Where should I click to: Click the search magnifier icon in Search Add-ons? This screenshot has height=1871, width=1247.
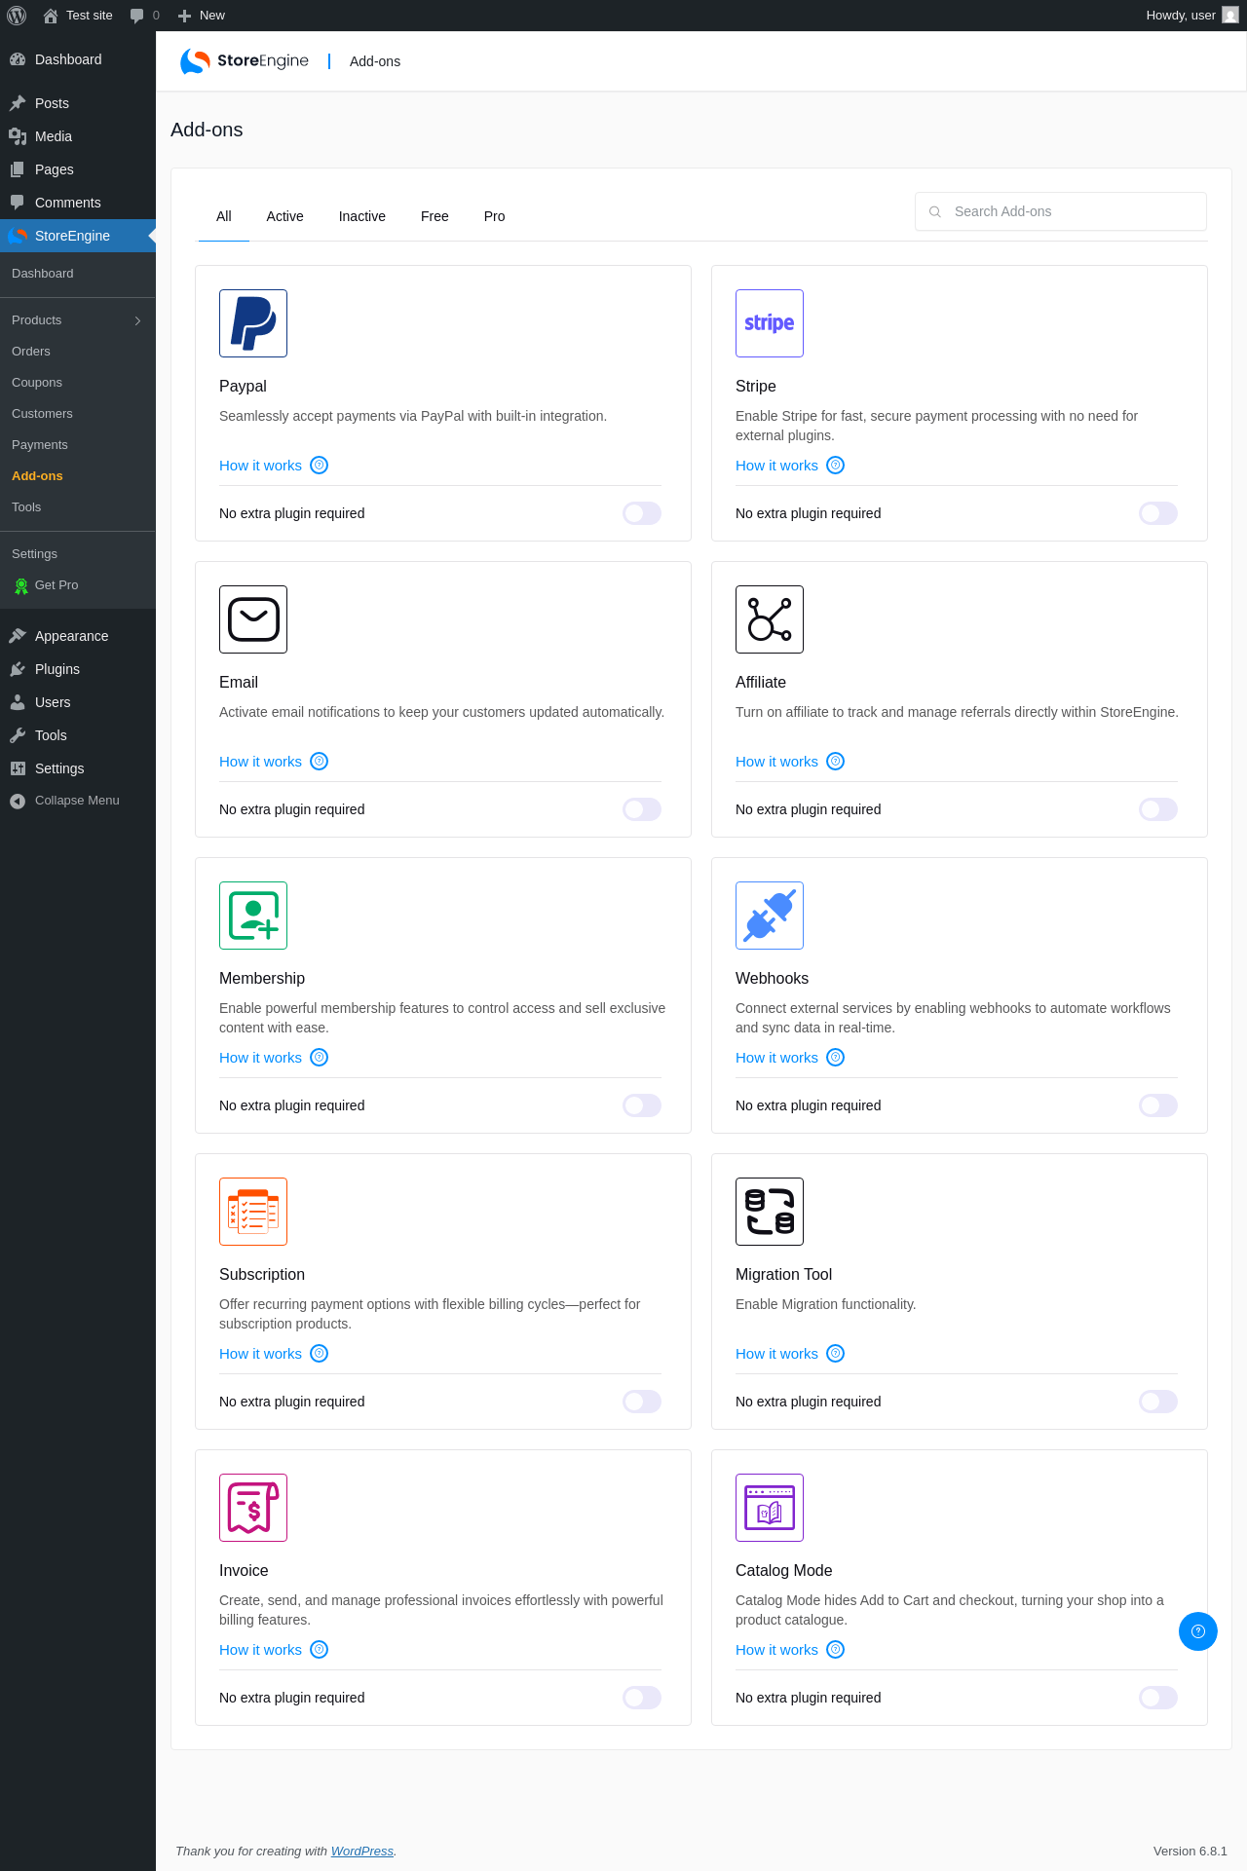934,211
